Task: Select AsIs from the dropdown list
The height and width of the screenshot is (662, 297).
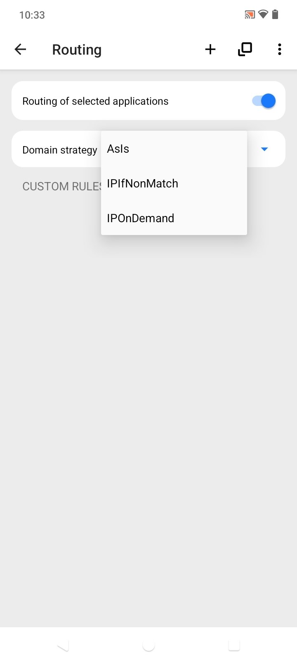Action: tap(118, 149)
